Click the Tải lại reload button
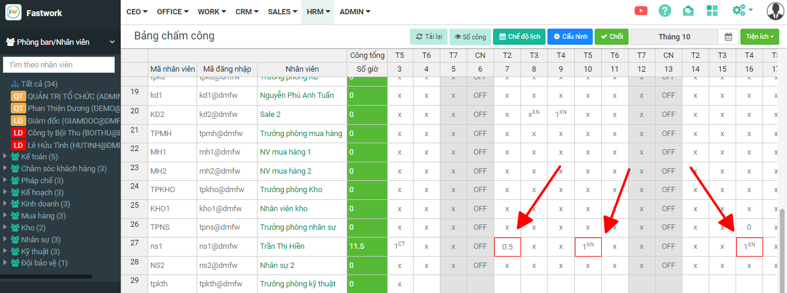Viewport: 787px width, 293px height. click(428, 37)
